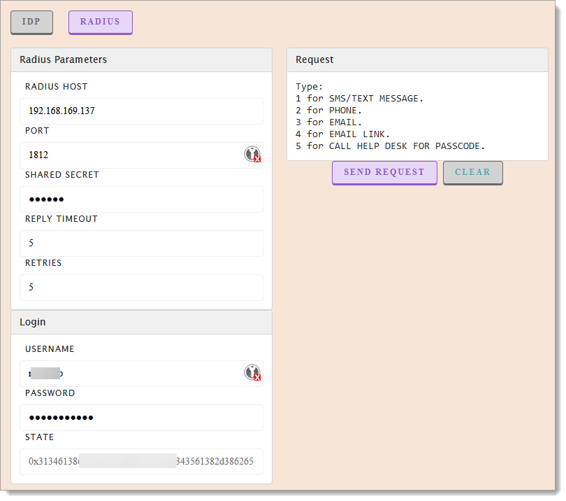Focus the SHARED SECRET password field
566x501 pixels.
141,199
